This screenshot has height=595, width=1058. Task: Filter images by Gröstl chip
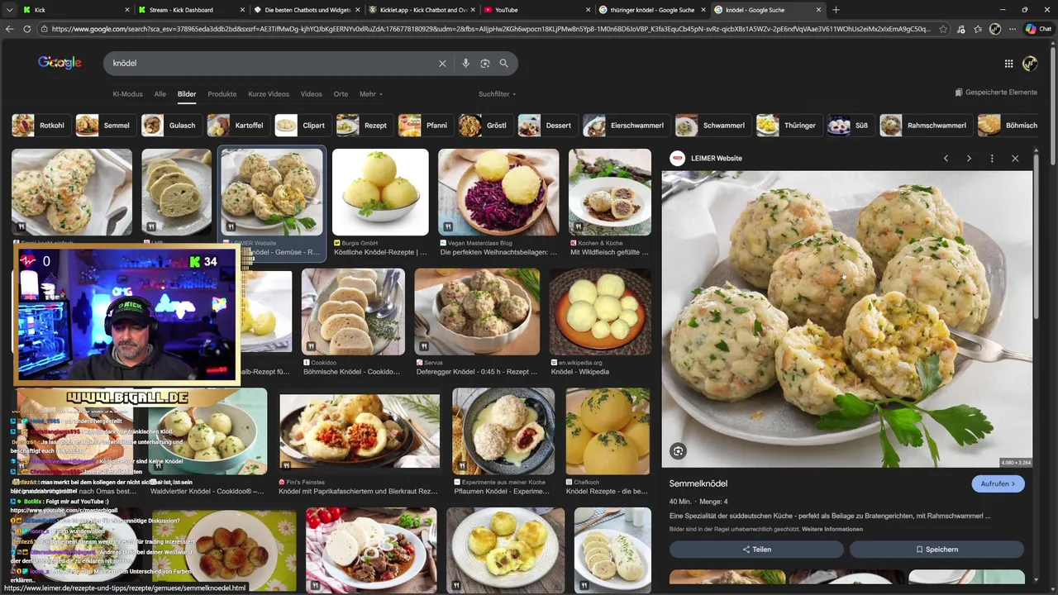(484, 126)
